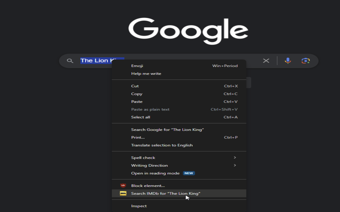Choose Block element... from the menu
The width and height of the screenshot is (340, 212).
(x=179, y=185)
